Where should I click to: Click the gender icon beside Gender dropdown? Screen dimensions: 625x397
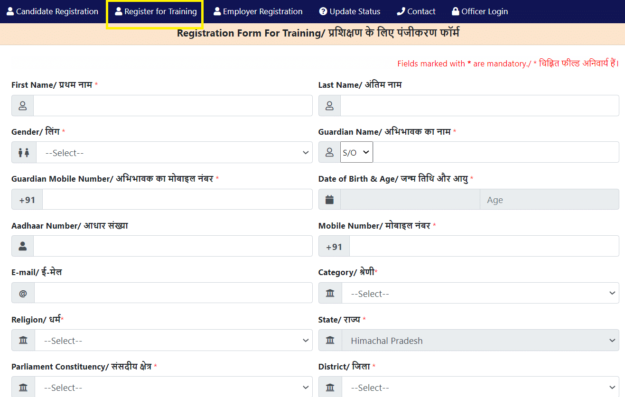click(24, 153)
